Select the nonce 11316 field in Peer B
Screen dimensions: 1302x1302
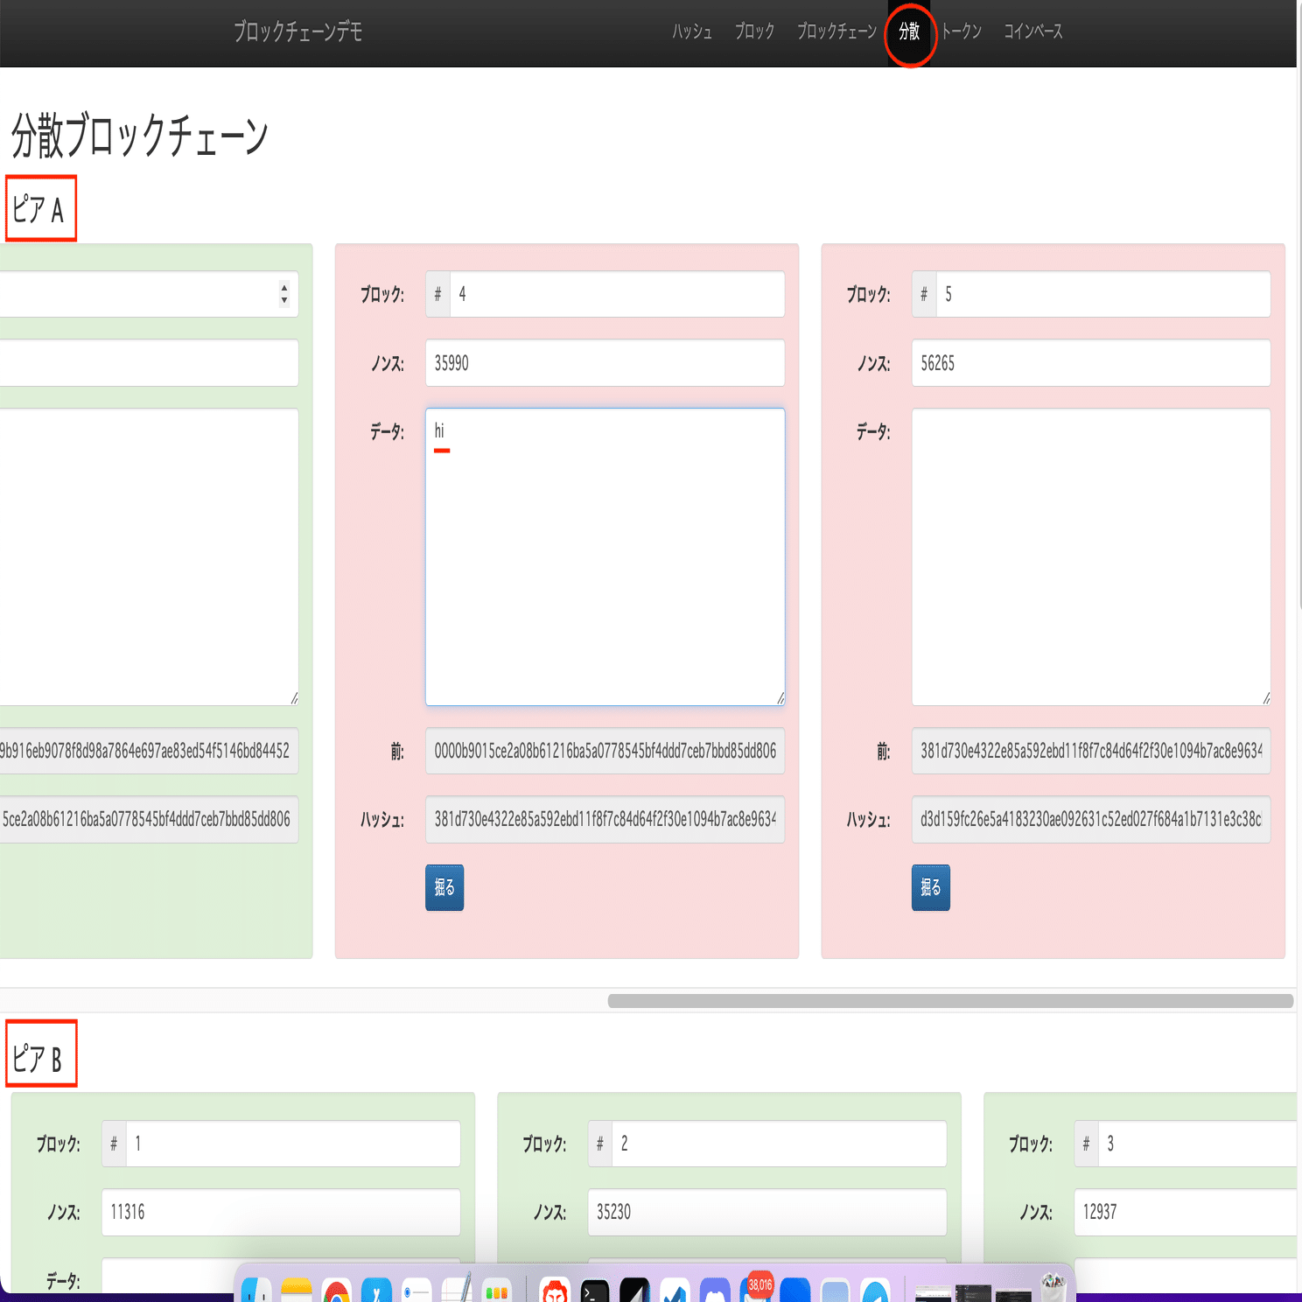point(280,1213)
